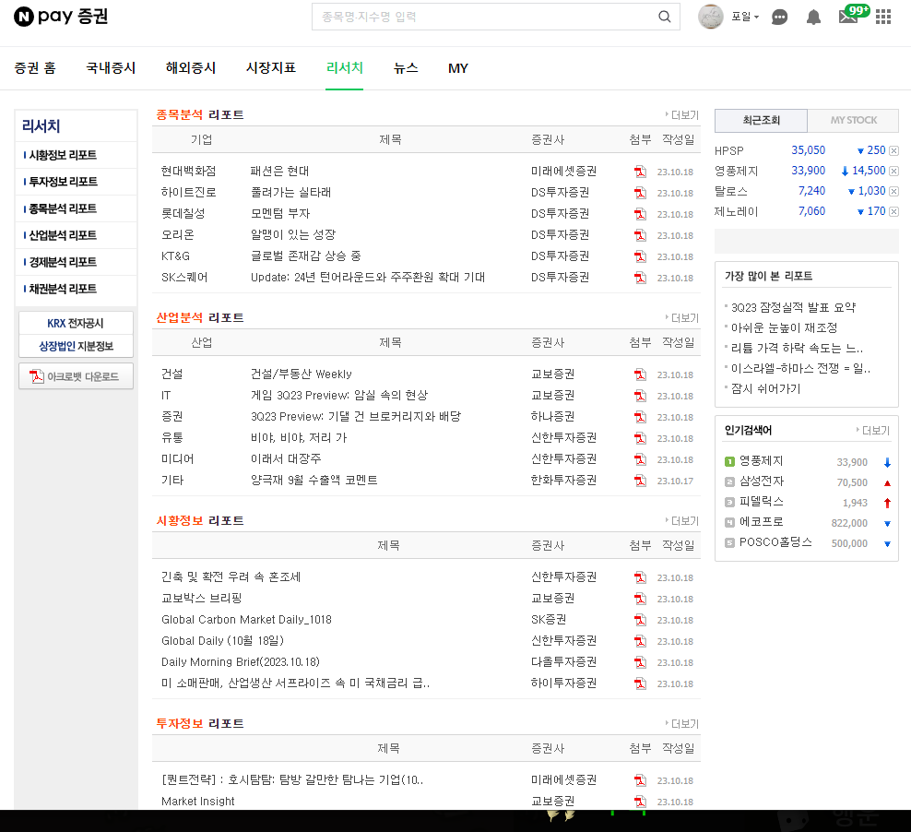Open 에코프로 in popular searches
Screen dimensions: 911x832
761,522
